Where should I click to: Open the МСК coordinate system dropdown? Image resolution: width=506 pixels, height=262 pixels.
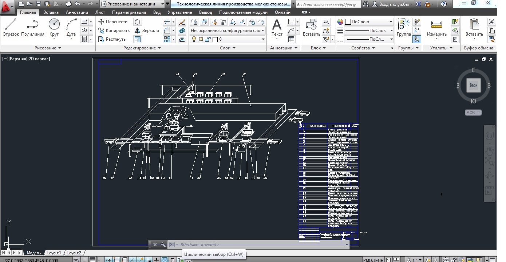[473, 112]
